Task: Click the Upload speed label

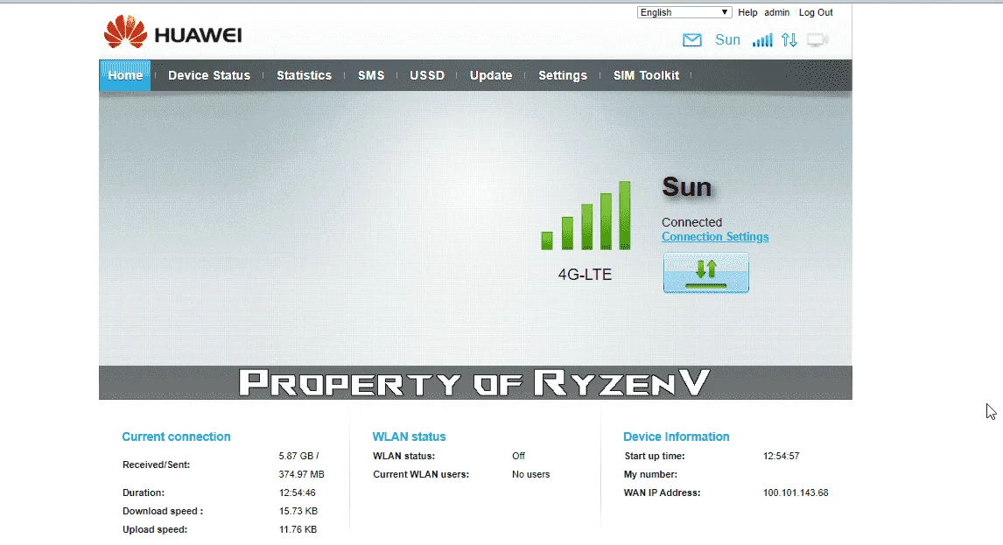Action: pos(155,529)
